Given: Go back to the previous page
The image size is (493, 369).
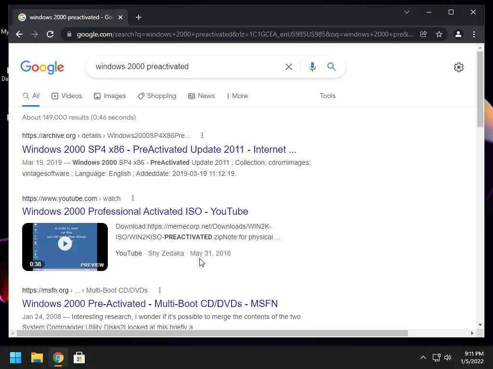Looking at the screenshot, I should pyautogui.click(x=19, y=34).
